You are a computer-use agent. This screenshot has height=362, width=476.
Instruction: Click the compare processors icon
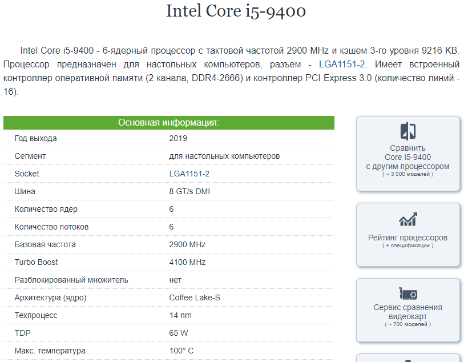pyautogui.click(x=408, y=131)
